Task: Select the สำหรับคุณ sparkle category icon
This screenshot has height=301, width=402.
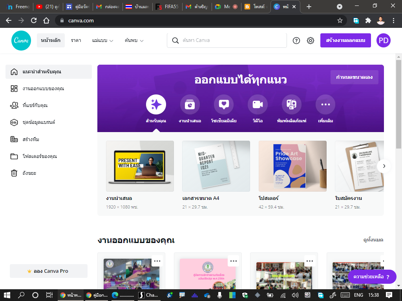Action: pyautogui.click(x=156, y=104)
